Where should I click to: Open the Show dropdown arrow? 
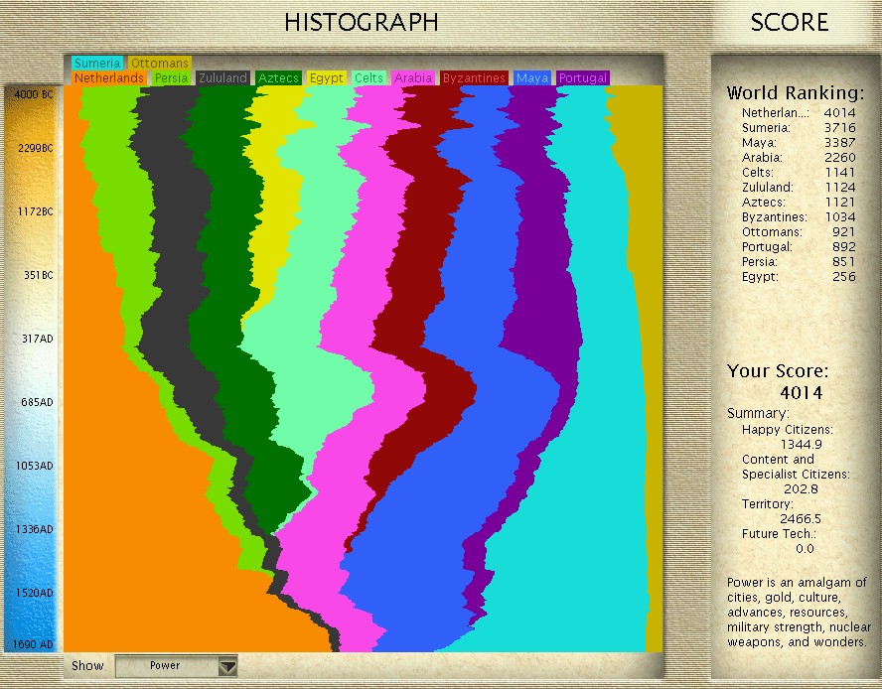click(228, 666)
